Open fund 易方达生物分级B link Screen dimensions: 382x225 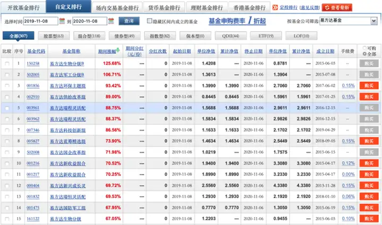[x=67, y=64]
